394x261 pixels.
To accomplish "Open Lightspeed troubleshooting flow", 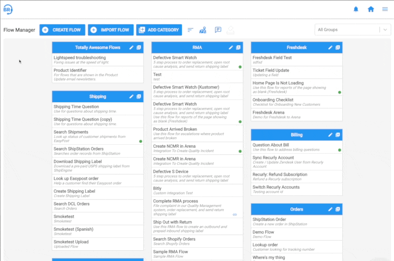I will pos(98,60).
